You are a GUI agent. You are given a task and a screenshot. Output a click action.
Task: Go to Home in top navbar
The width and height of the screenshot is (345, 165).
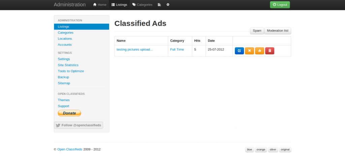click(100, 5)
